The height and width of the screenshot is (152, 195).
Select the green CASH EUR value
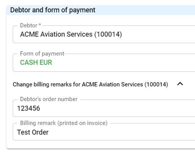36,62
